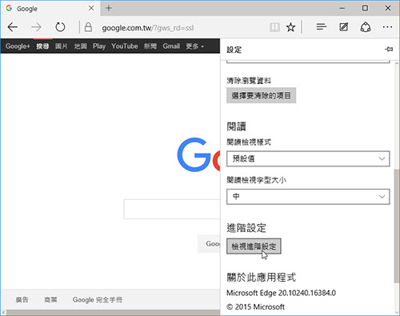The image size is (400, 316).
Task: Open the reading view style dropdown 預設值
Action: [x=308, y=158]
